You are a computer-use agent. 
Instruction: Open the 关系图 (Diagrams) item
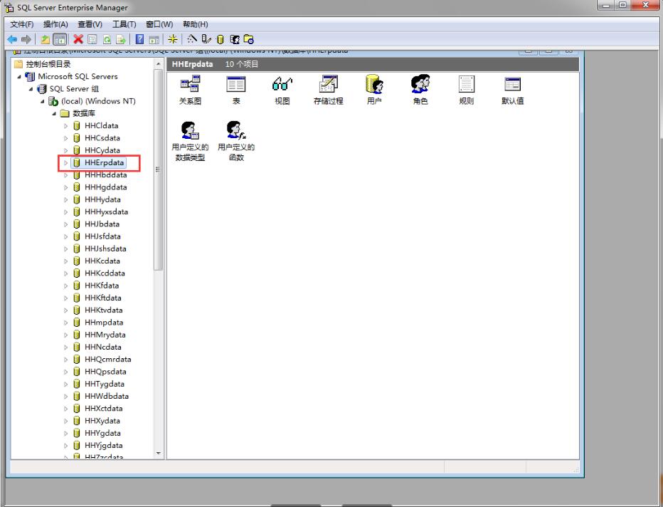pos(190,90)
